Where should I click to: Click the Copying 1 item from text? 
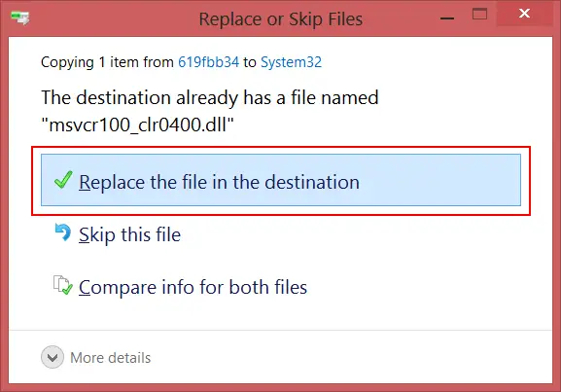pos(107,62)
